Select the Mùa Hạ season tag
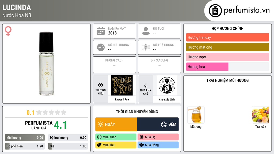Viewport: 274px width, 154px height. tap(158, 137)
